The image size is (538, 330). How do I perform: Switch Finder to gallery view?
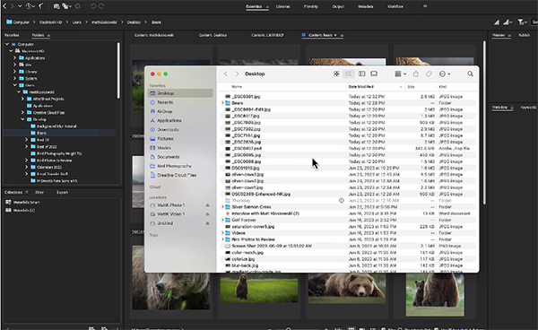pos(374,74)
